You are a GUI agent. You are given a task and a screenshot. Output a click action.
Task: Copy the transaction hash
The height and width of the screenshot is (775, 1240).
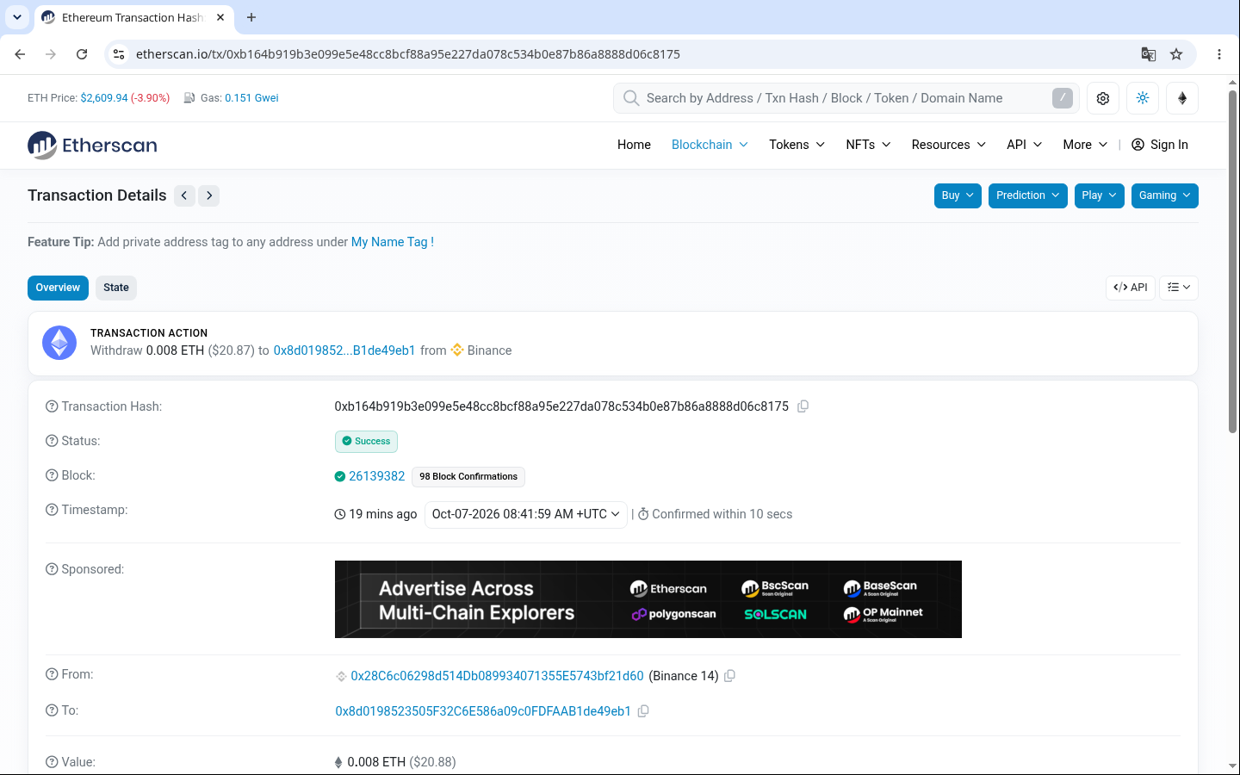click(x=803, y=406)
